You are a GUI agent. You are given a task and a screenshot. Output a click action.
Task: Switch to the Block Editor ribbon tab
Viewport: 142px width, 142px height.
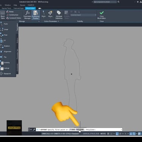30,8
